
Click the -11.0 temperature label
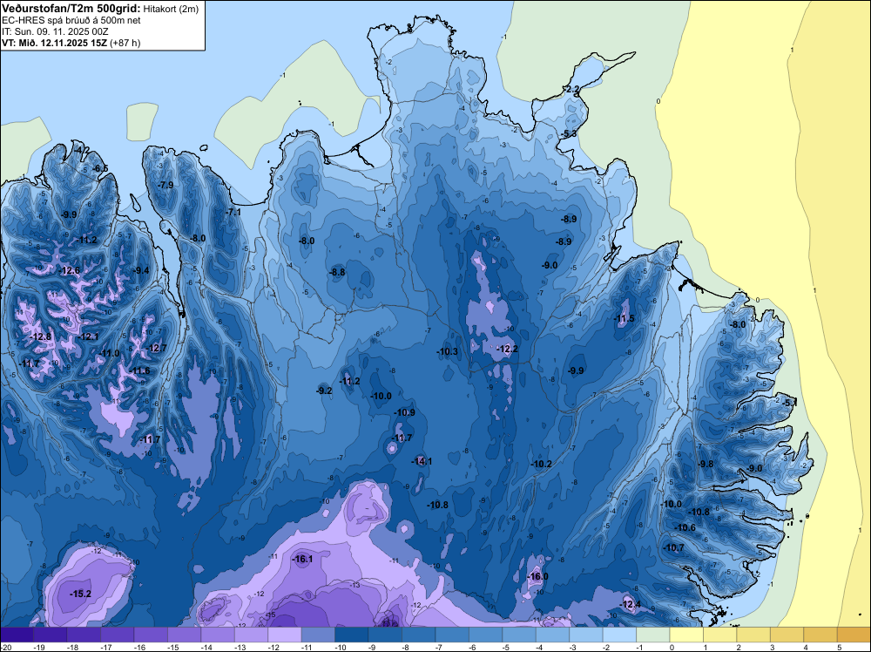(110, 354)
